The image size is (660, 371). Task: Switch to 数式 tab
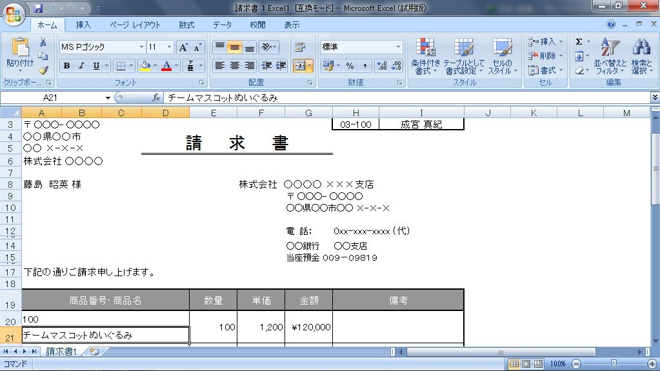click(x=186, y=25)
